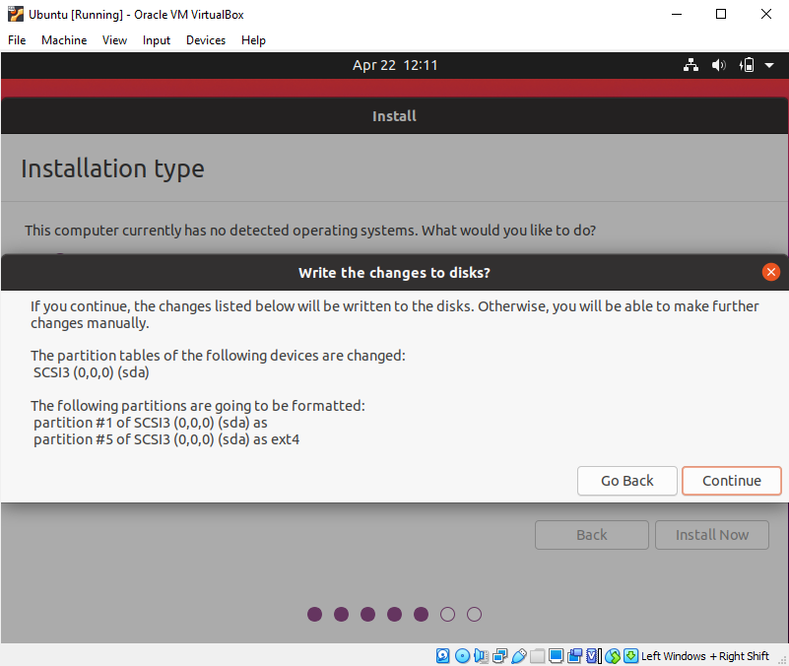Image resolution: width=789 pixels, height=666 pixels.
Task: Click the Go Back button
Action: (627, 481)
